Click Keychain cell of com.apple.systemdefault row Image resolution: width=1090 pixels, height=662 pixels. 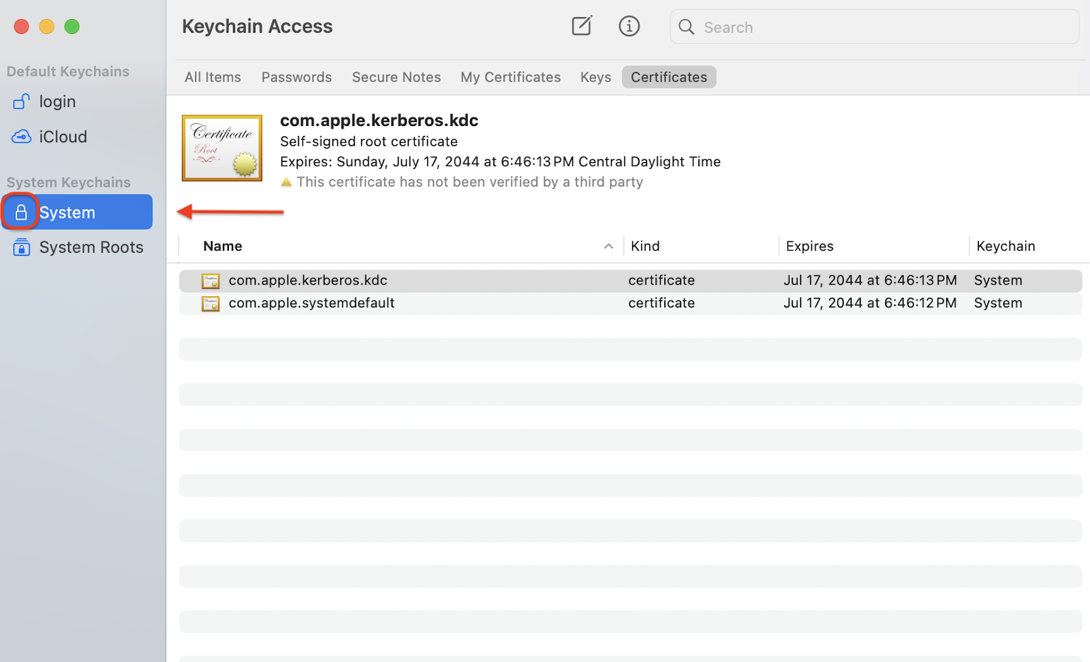pyautogui.click(x=998, y=302)
